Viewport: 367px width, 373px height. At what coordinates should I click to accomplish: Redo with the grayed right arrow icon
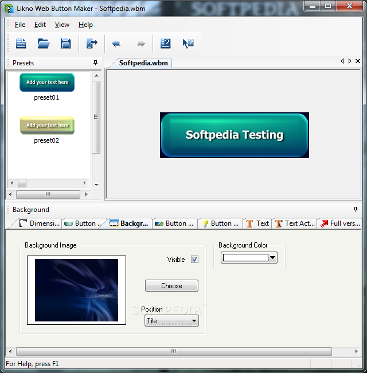click(x=139, y=44)
